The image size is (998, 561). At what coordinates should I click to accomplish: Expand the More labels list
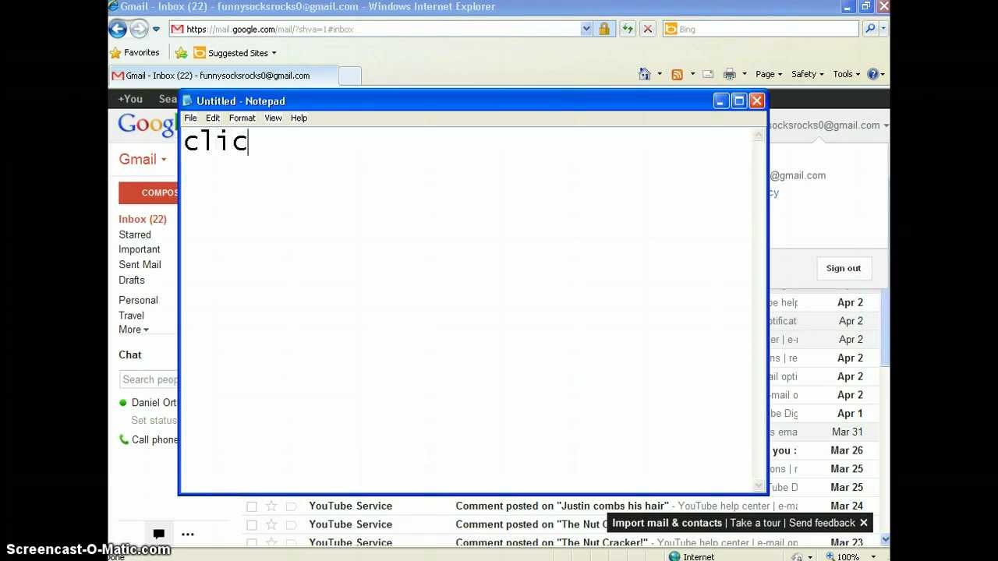[133, 330]
